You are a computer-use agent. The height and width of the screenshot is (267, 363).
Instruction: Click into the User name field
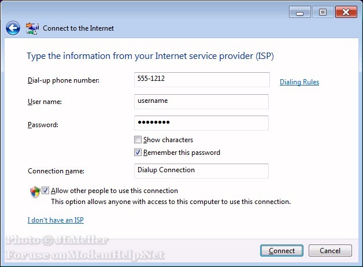[x=201, y=102]
